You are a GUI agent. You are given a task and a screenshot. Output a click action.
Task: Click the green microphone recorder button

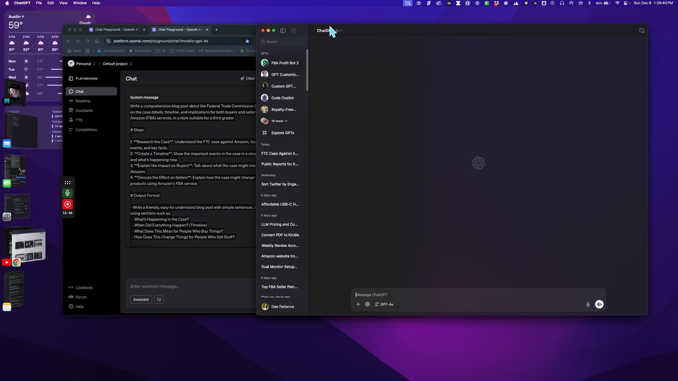(67, 193)
